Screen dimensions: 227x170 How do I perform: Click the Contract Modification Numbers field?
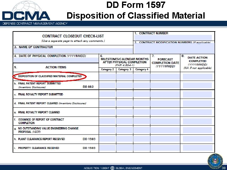click(x=174, y=48)
